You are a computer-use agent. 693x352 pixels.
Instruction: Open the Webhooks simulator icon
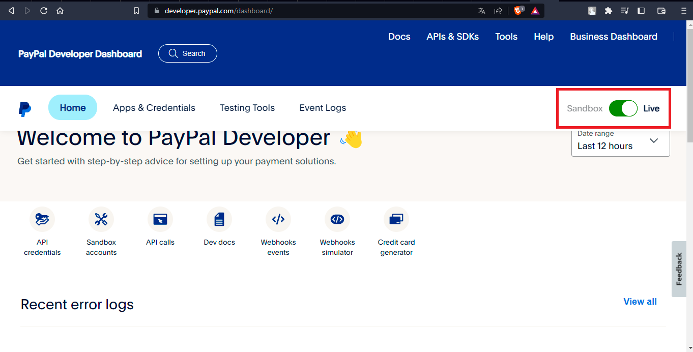pyautogui.click(x=337, y=219)
